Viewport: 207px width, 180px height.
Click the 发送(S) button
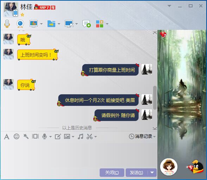(137, 173)
